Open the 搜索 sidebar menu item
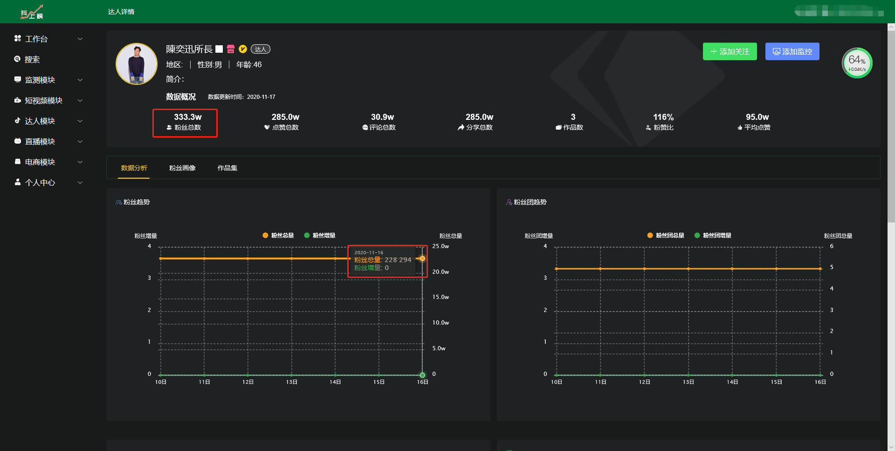 pyautogui.click(x=48, y=59)
